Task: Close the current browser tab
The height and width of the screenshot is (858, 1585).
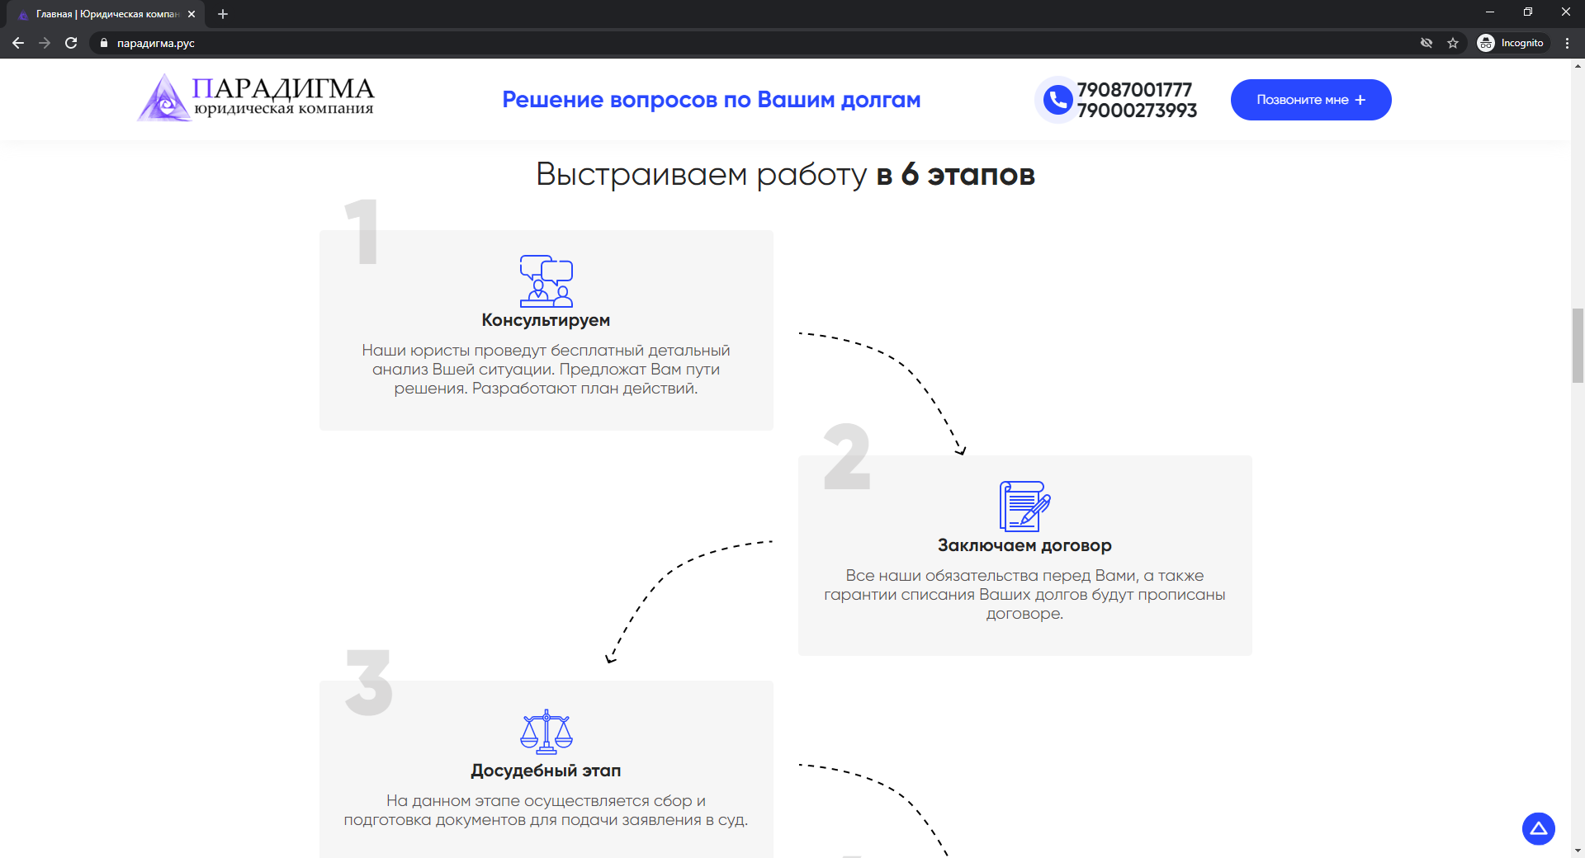Action: click(x=192, y=14)
